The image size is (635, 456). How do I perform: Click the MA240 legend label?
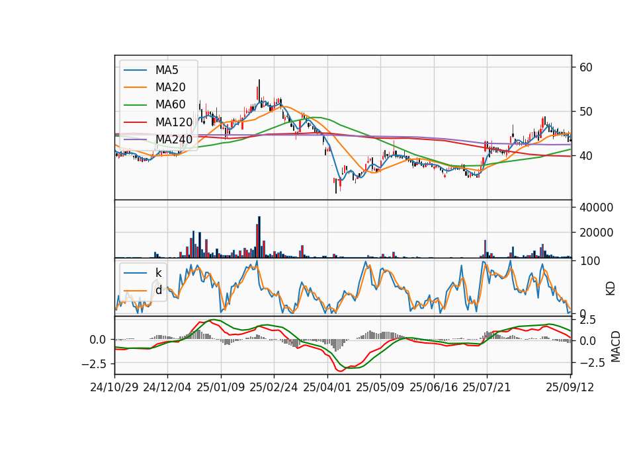[x=174, y=139]
